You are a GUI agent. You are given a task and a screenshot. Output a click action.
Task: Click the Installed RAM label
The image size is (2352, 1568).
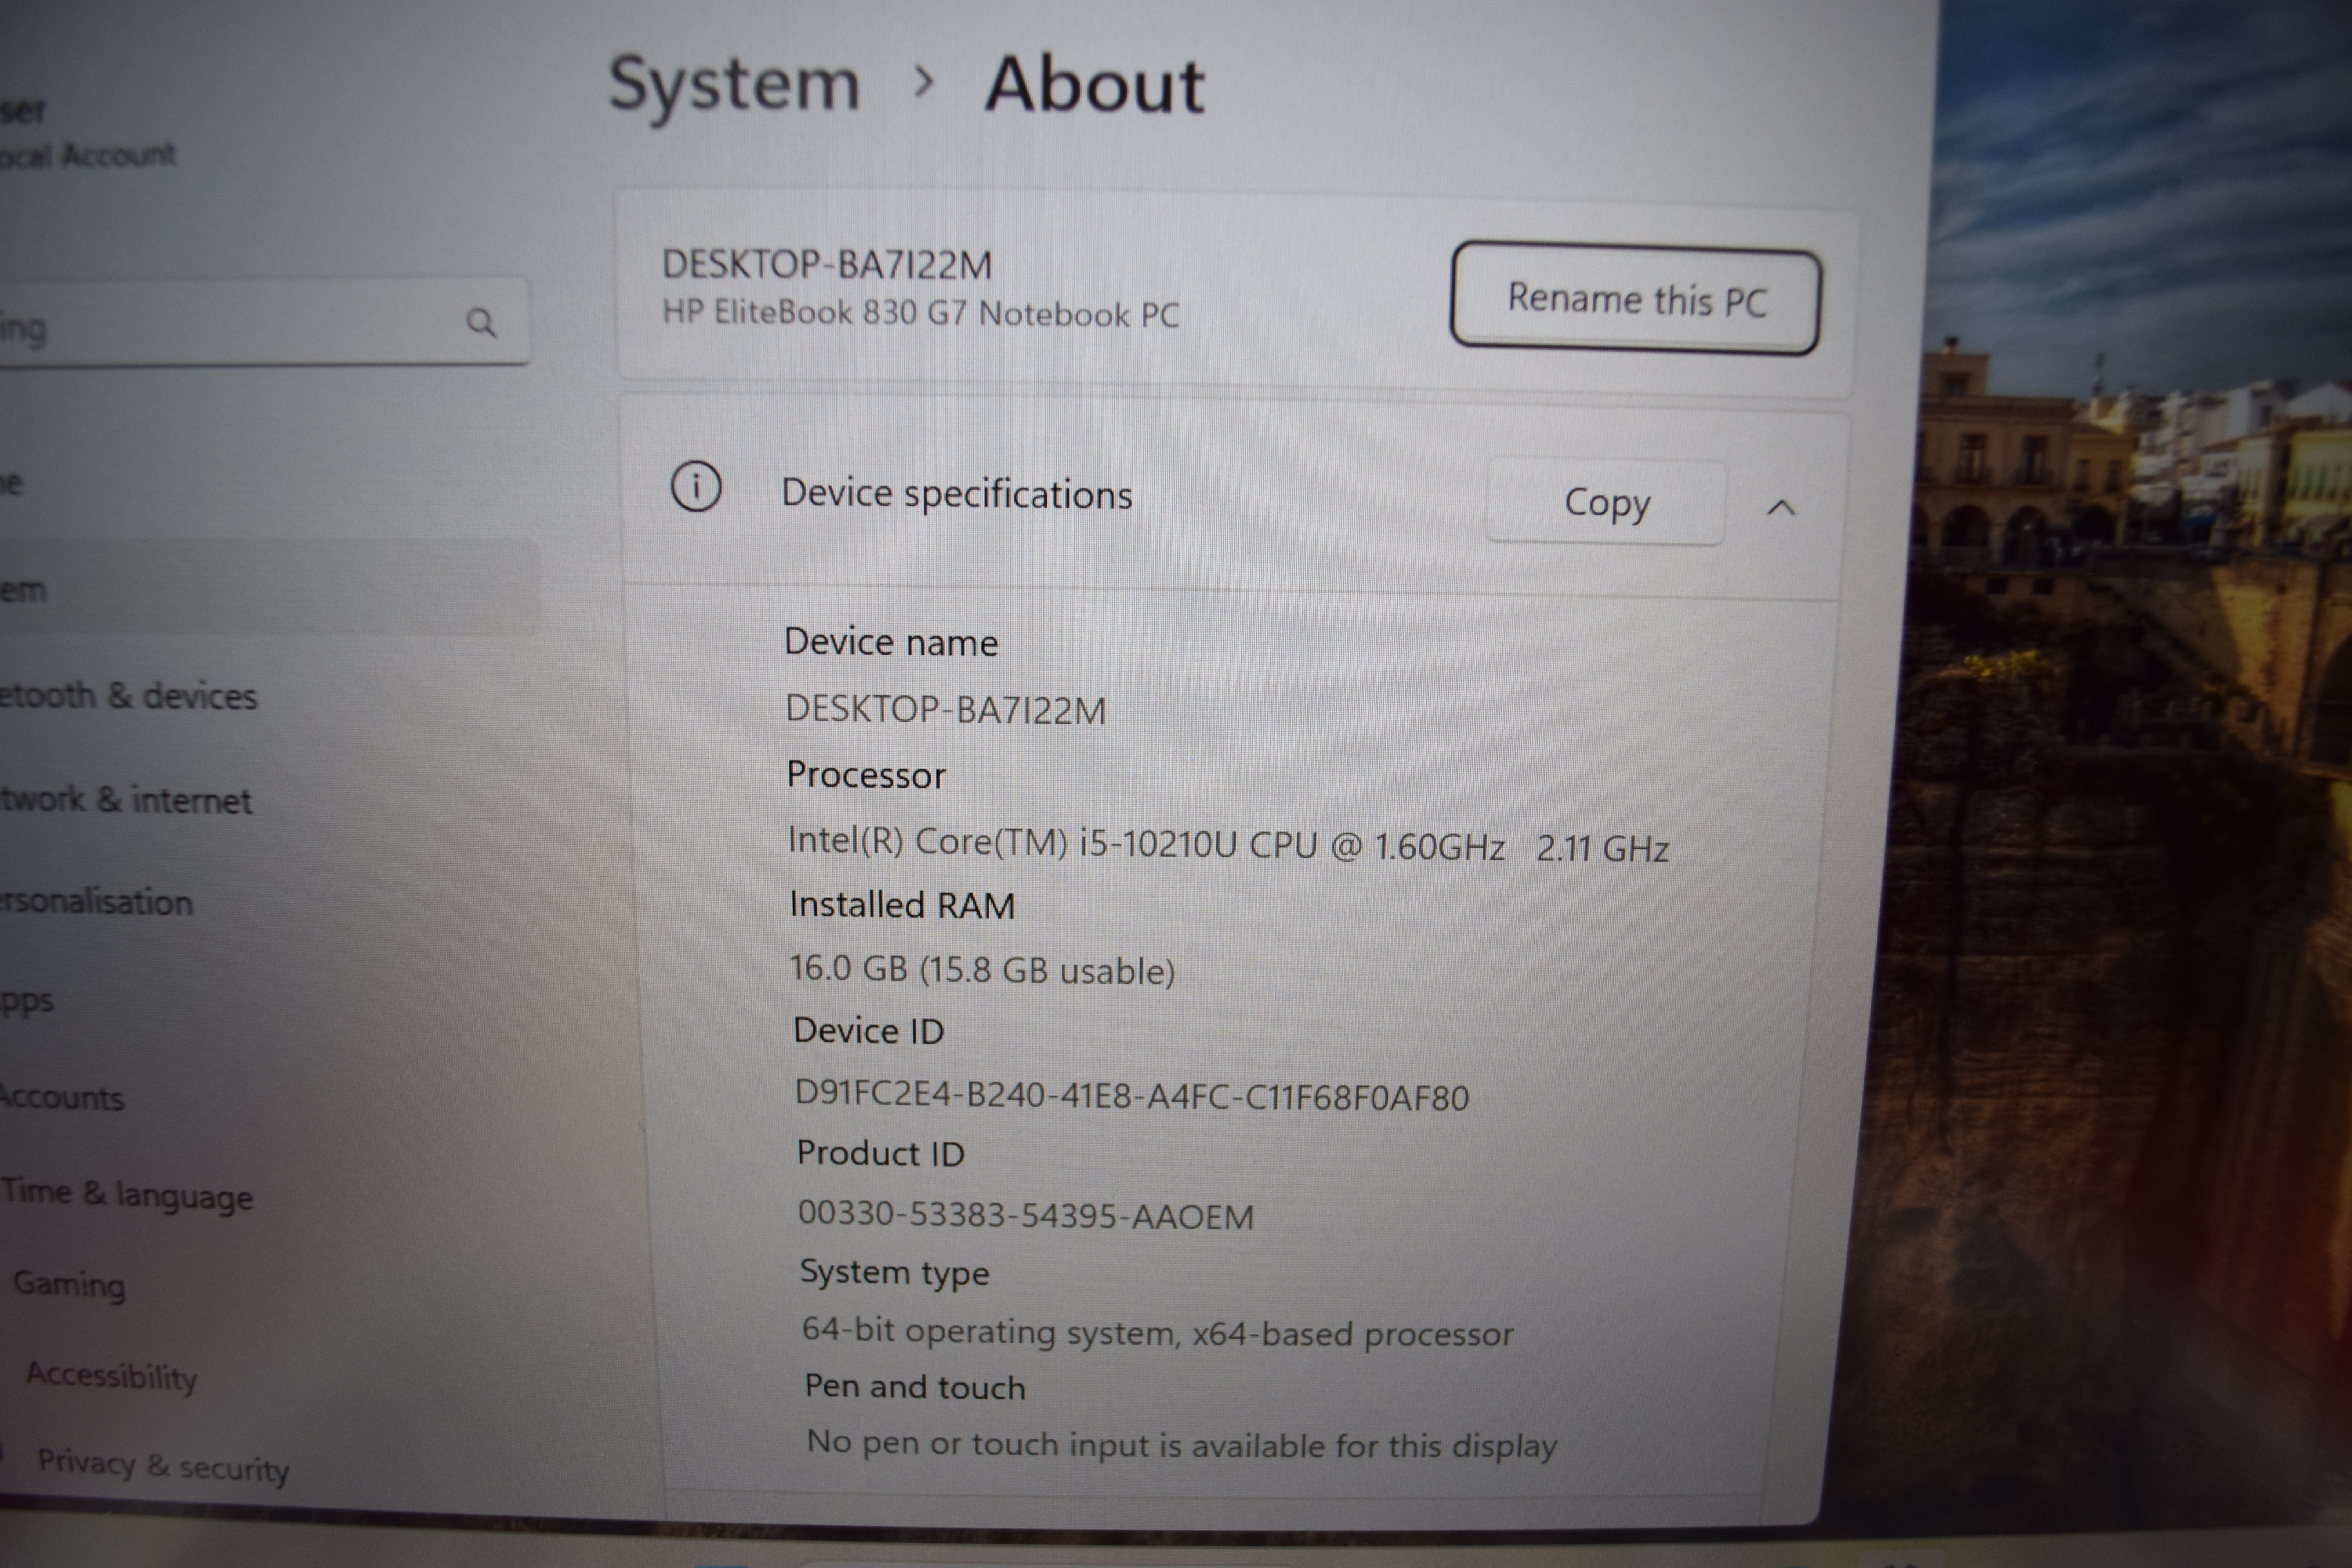click(x=902, y=905)
